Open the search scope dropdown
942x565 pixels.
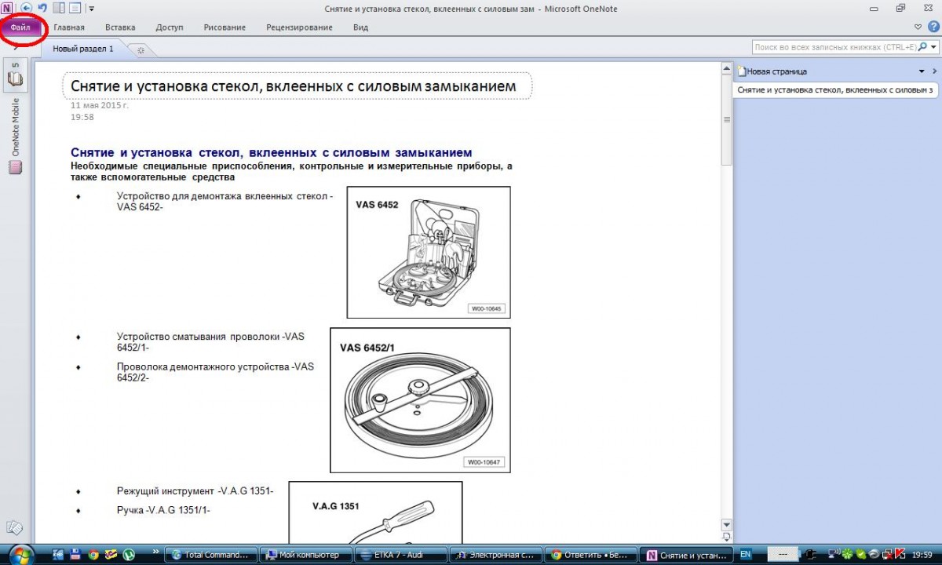point(933,47)
